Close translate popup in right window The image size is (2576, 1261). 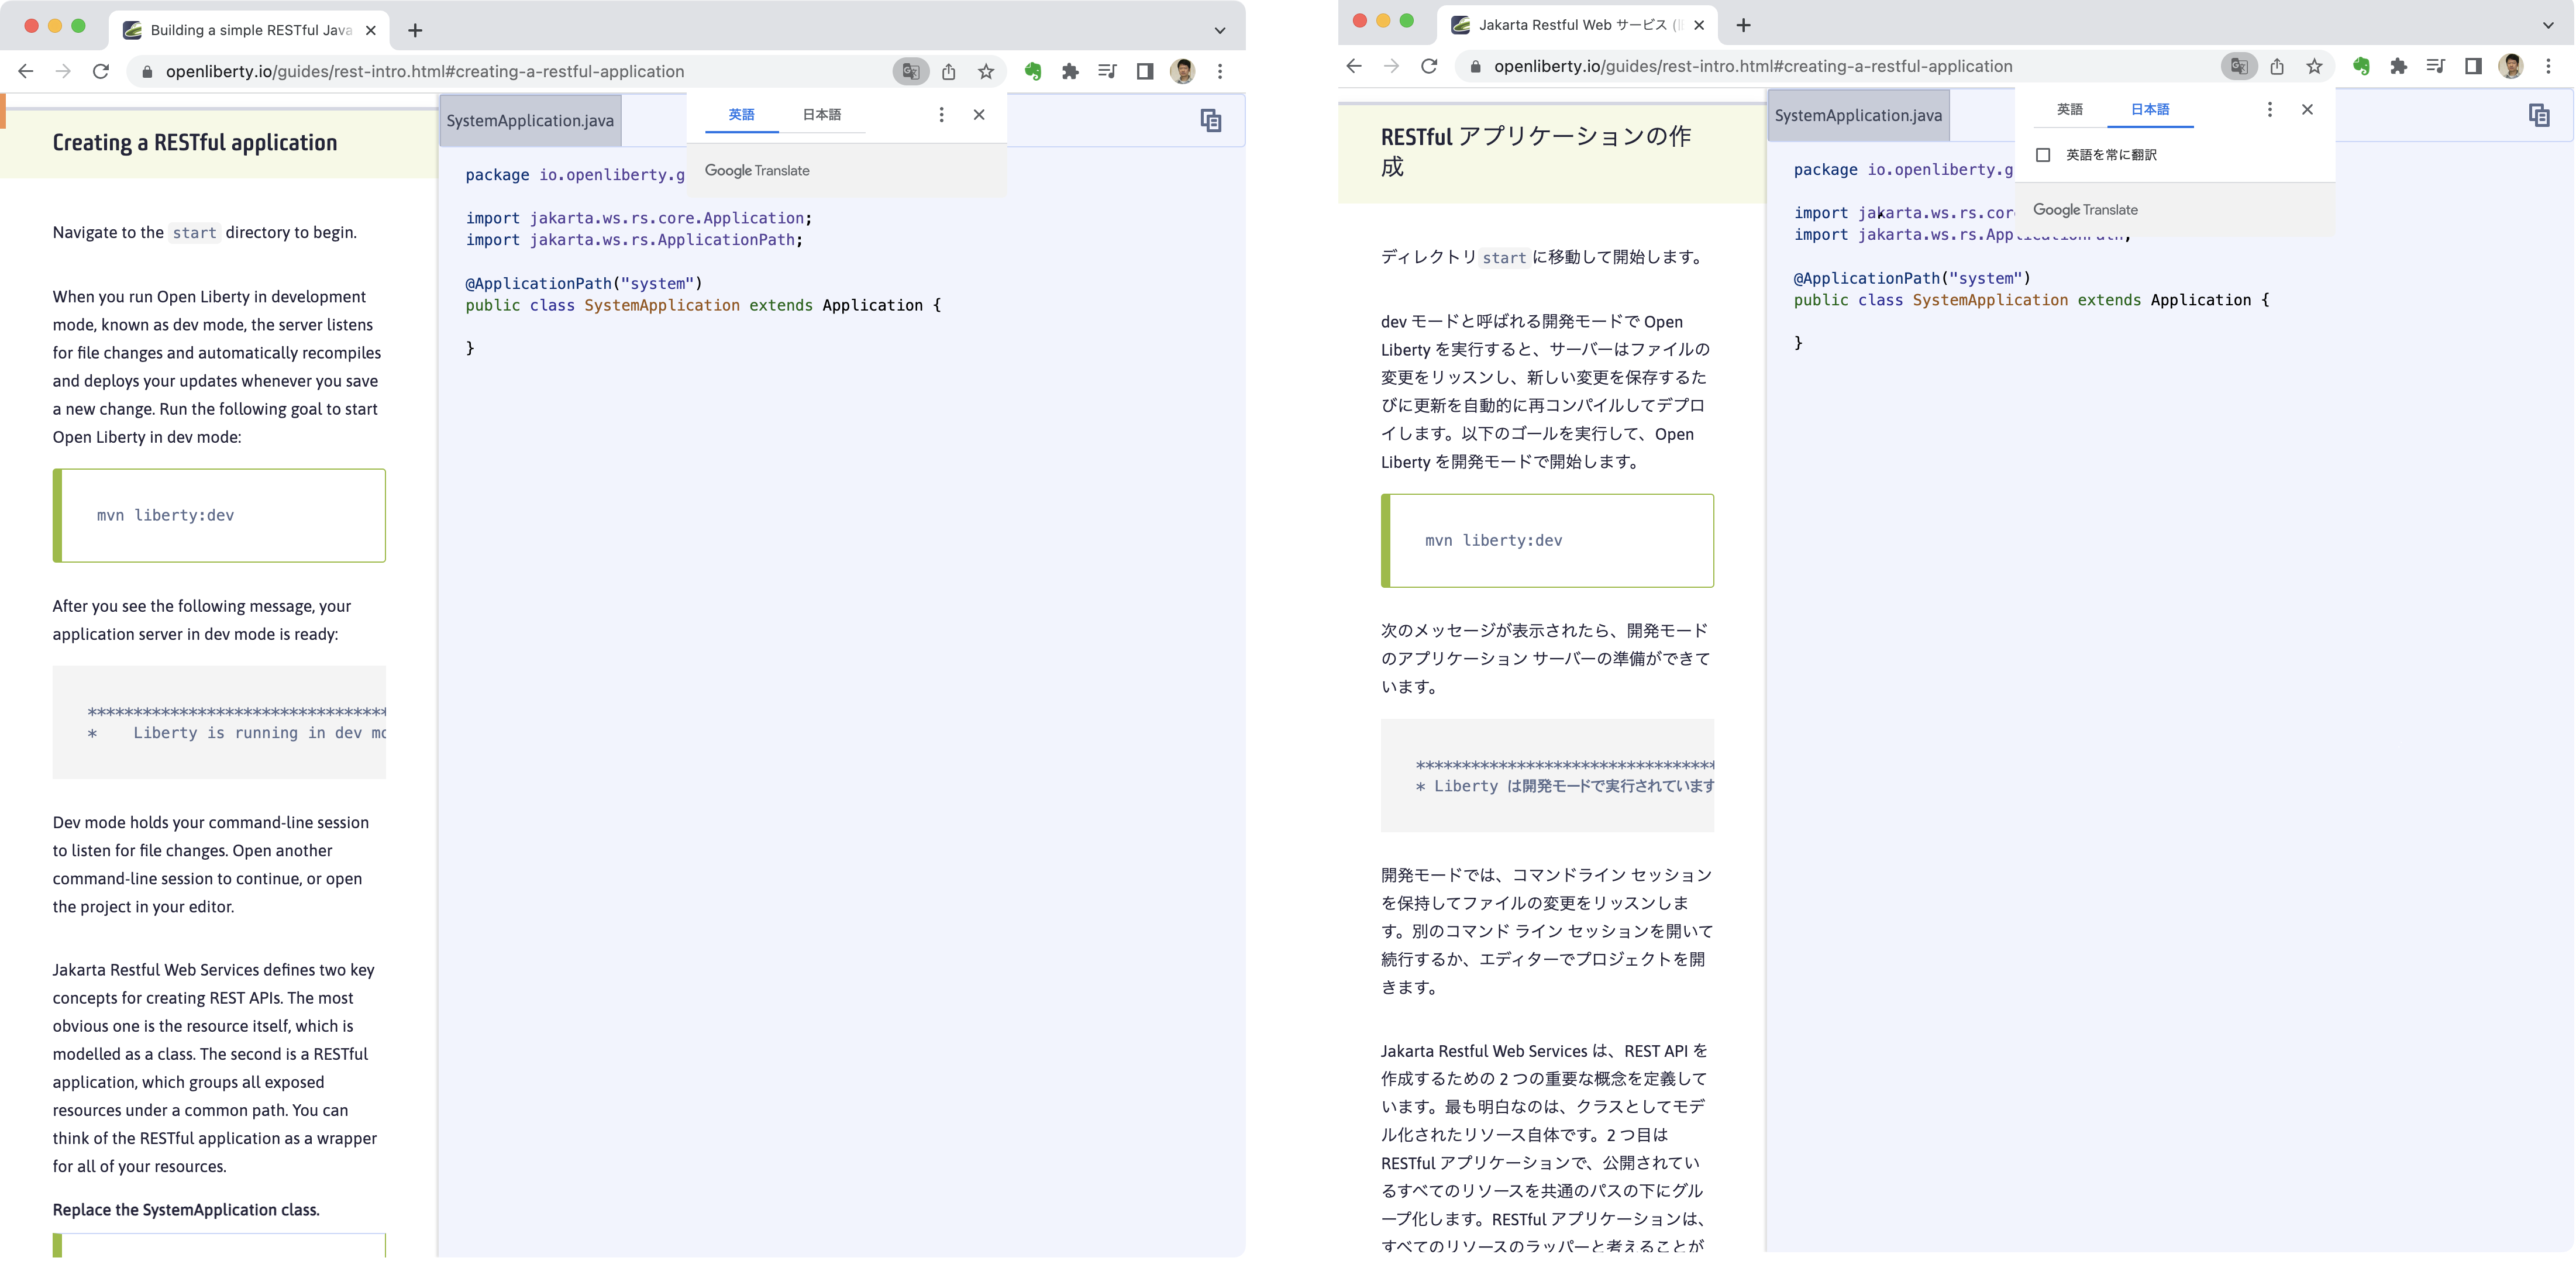[x=2307, y=110]
